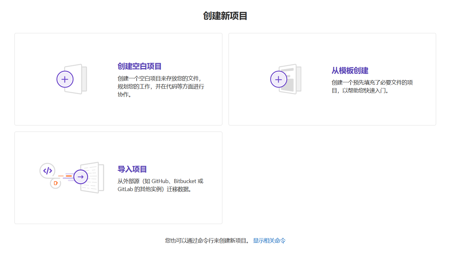Image resolution: width=454 pixels, height=257 pixels.
Task: Click the 导入项目 arrow import illustration
Action: pos(72,178)
